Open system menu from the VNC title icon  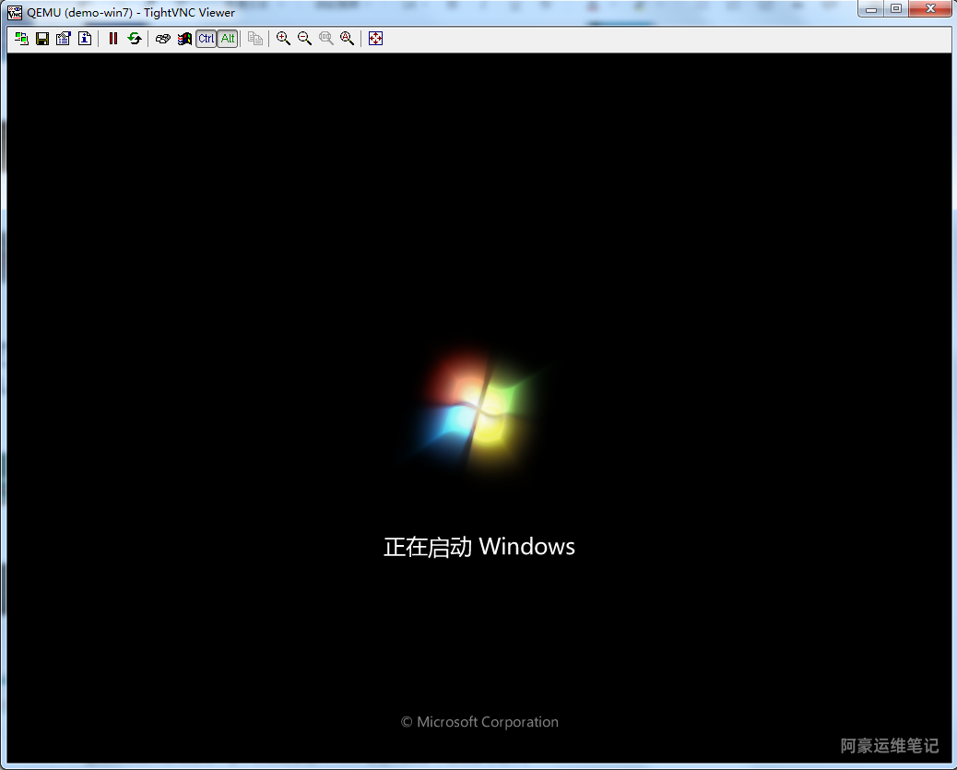(x=15, y=13)
